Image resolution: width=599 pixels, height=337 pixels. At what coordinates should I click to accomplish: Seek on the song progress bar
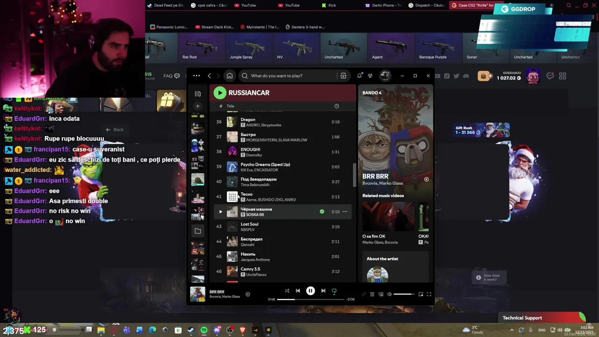(x=311, y=299)
